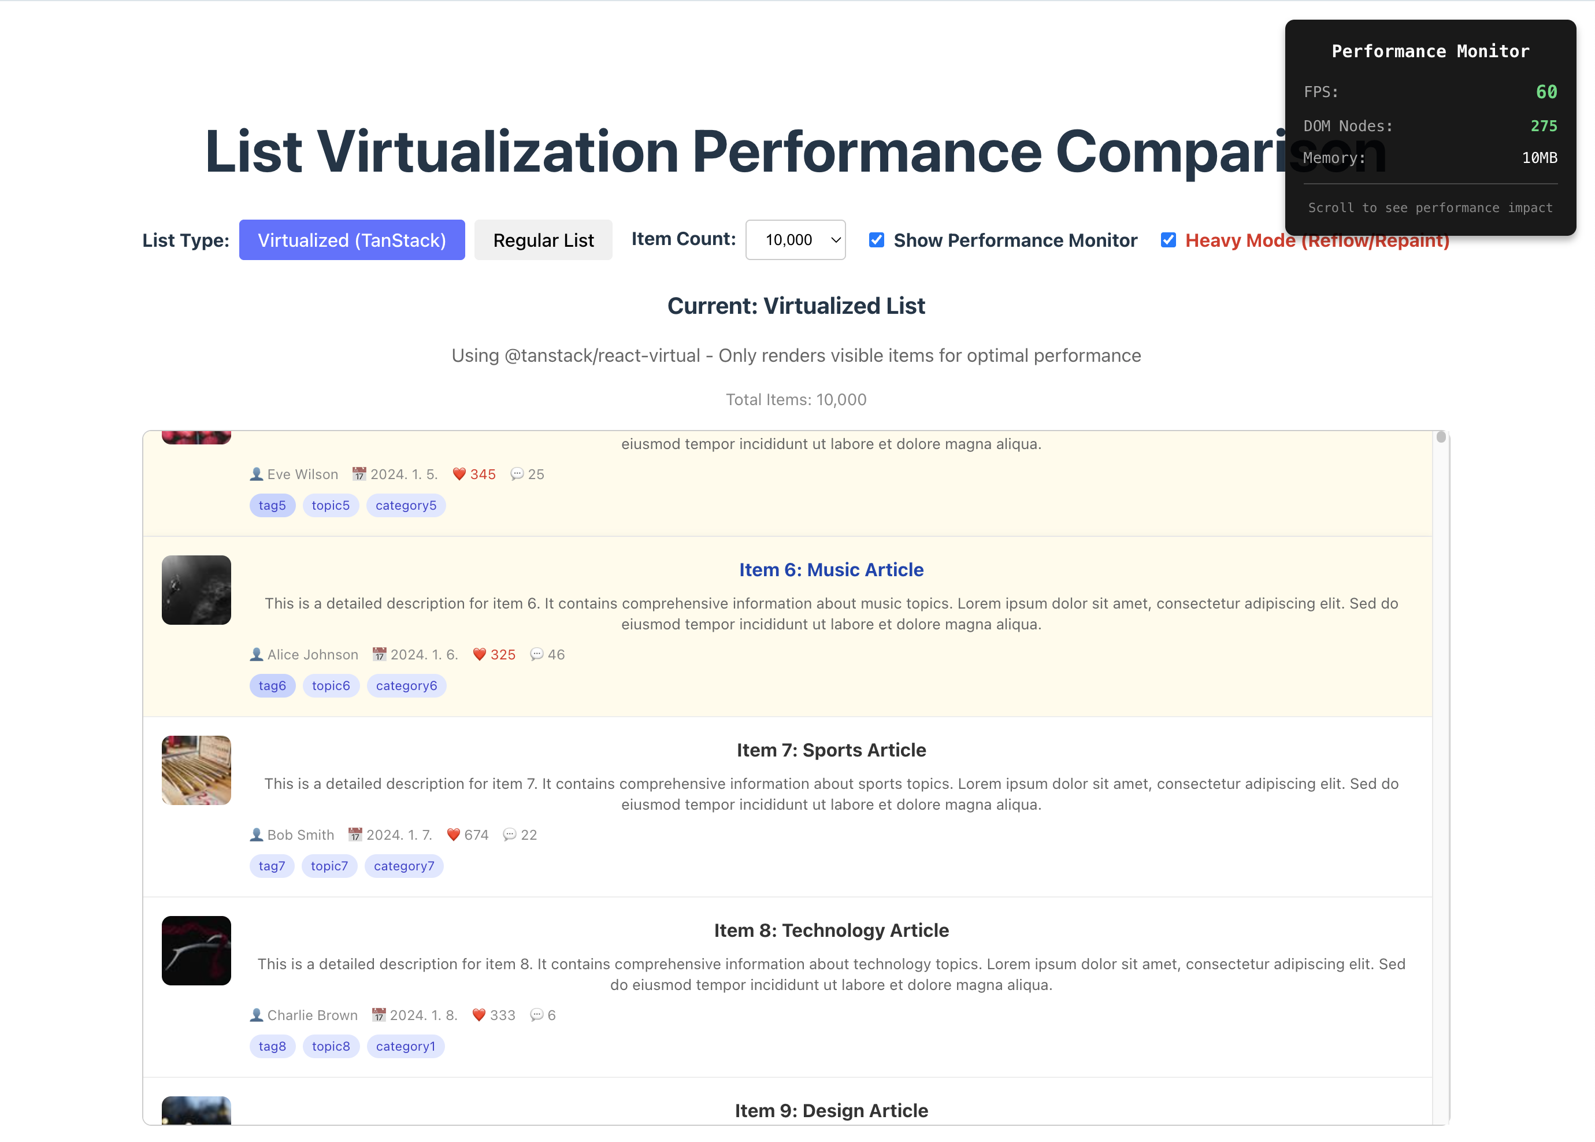
Task: Click the person icon next to Alice Johnson
Action: 257,655
